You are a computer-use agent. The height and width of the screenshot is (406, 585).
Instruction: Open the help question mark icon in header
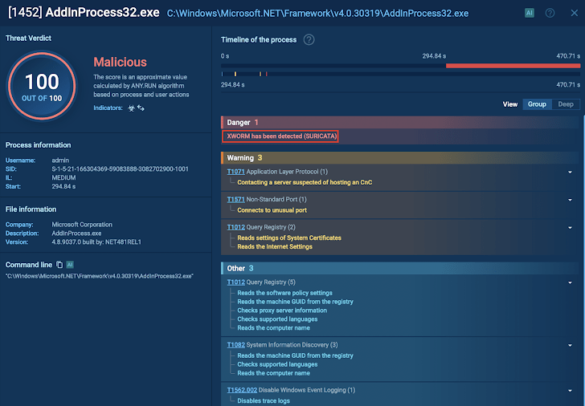(x=550, y=13)
